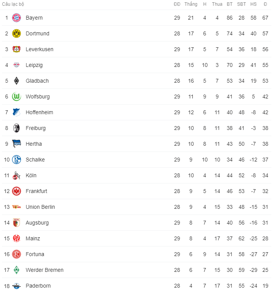Open the Schalke club crest icon
Image resolution: width=274 pixels, height=293 pixels.
[17, 160]
